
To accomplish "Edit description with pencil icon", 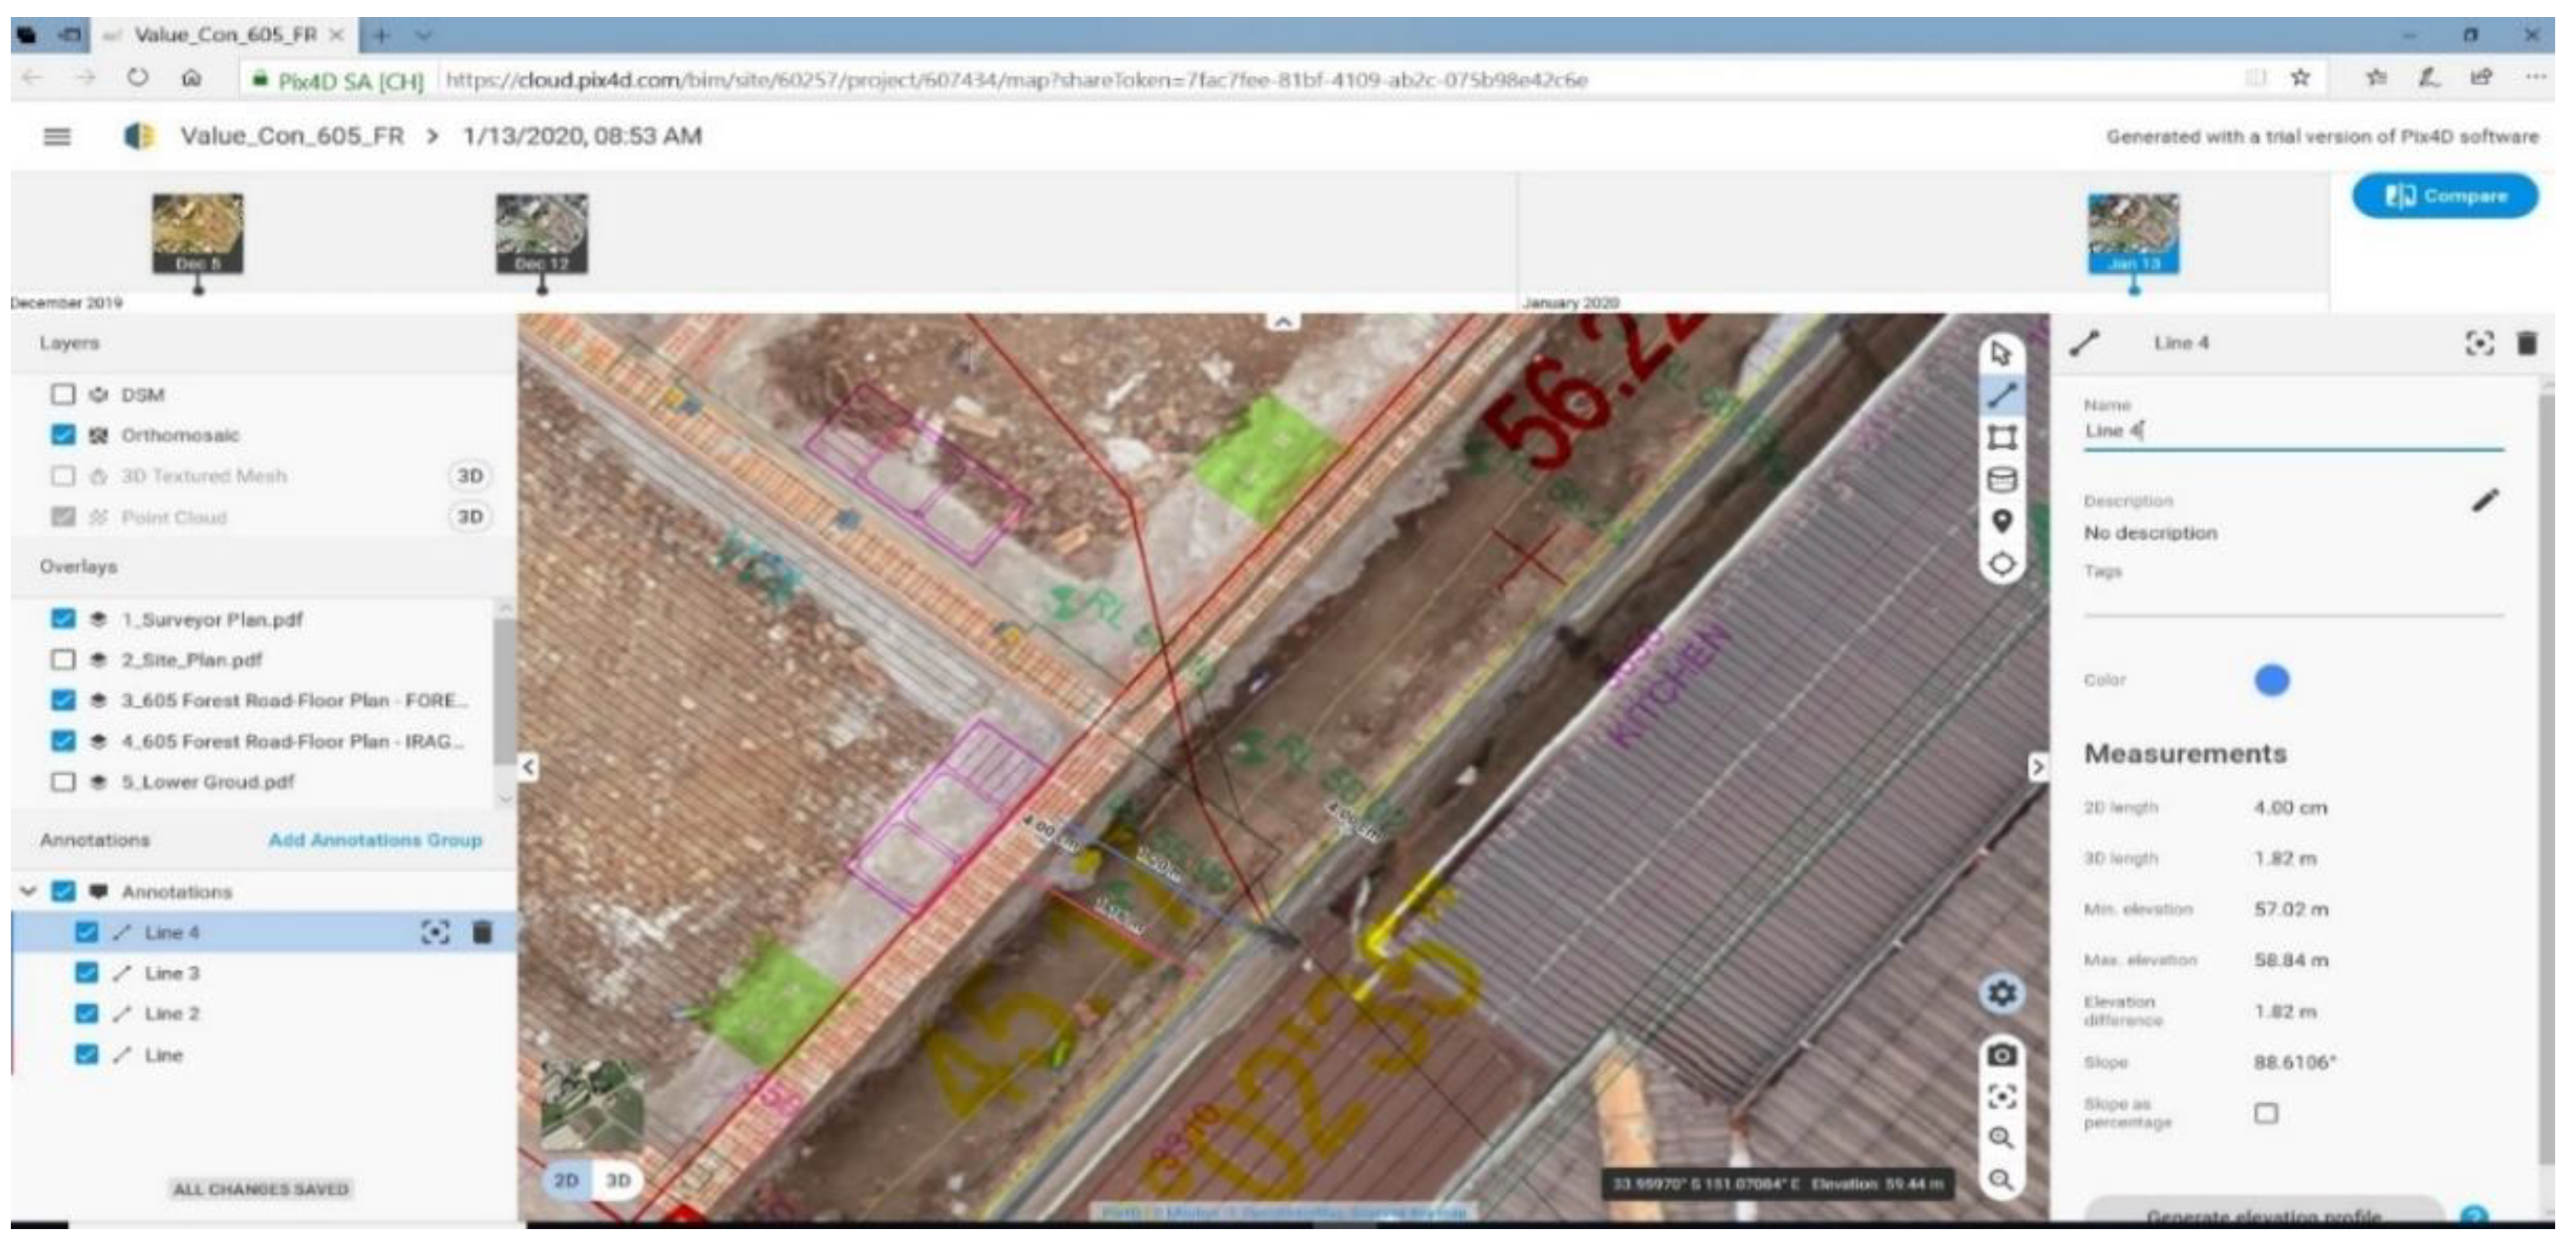I will point(2485,500).
